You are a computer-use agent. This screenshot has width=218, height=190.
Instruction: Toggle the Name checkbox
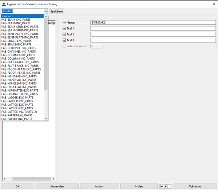(64, 23)
